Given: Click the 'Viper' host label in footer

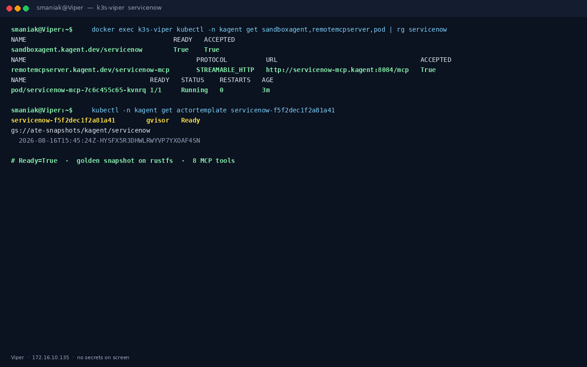Looking at the screenshot, I should (17, 357).
